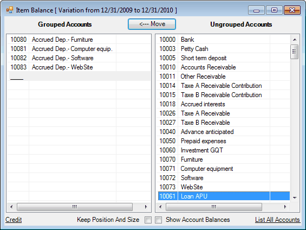Click the down arrow of Ungrouped Accounts scrollbar
Image resolution: width=306 pixels, height=230 pixels.
295,198
